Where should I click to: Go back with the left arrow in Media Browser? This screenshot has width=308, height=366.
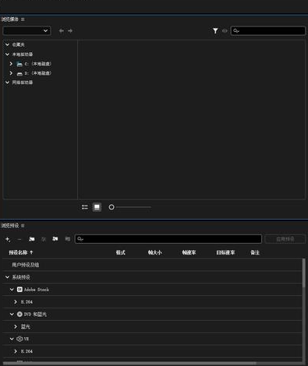click(x=62, y=31)
